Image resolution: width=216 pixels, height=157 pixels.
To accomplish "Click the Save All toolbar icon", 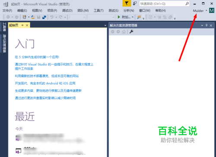I will [44, 17].
